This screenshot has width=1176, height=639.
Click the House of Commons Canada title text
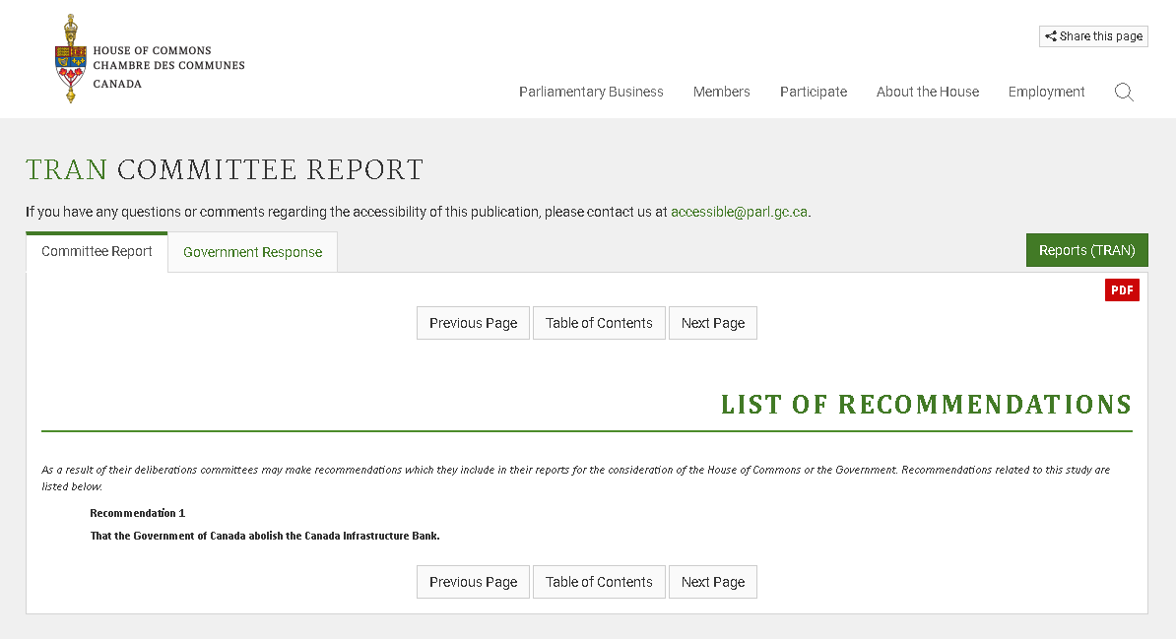[168, 67]
